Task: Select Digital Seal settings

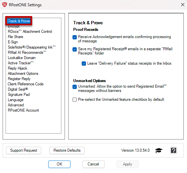Action: (x=18, y=89)
